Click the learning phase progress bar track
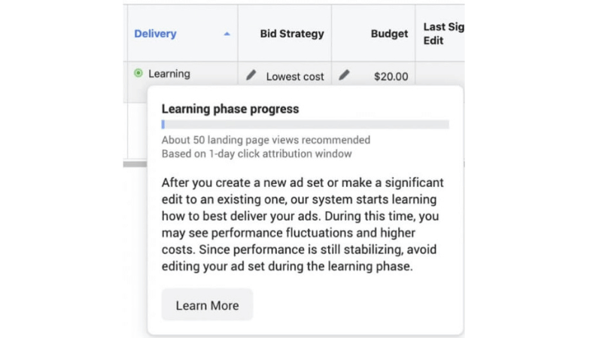This screenshot has width=602, height=338. tap(305, 125)
